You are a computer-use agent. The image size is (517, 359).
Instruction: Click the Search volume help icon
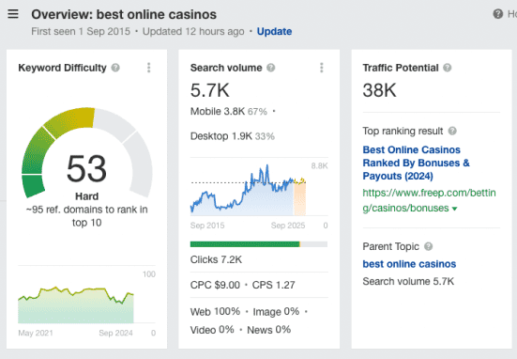click(x=271, y=68)
